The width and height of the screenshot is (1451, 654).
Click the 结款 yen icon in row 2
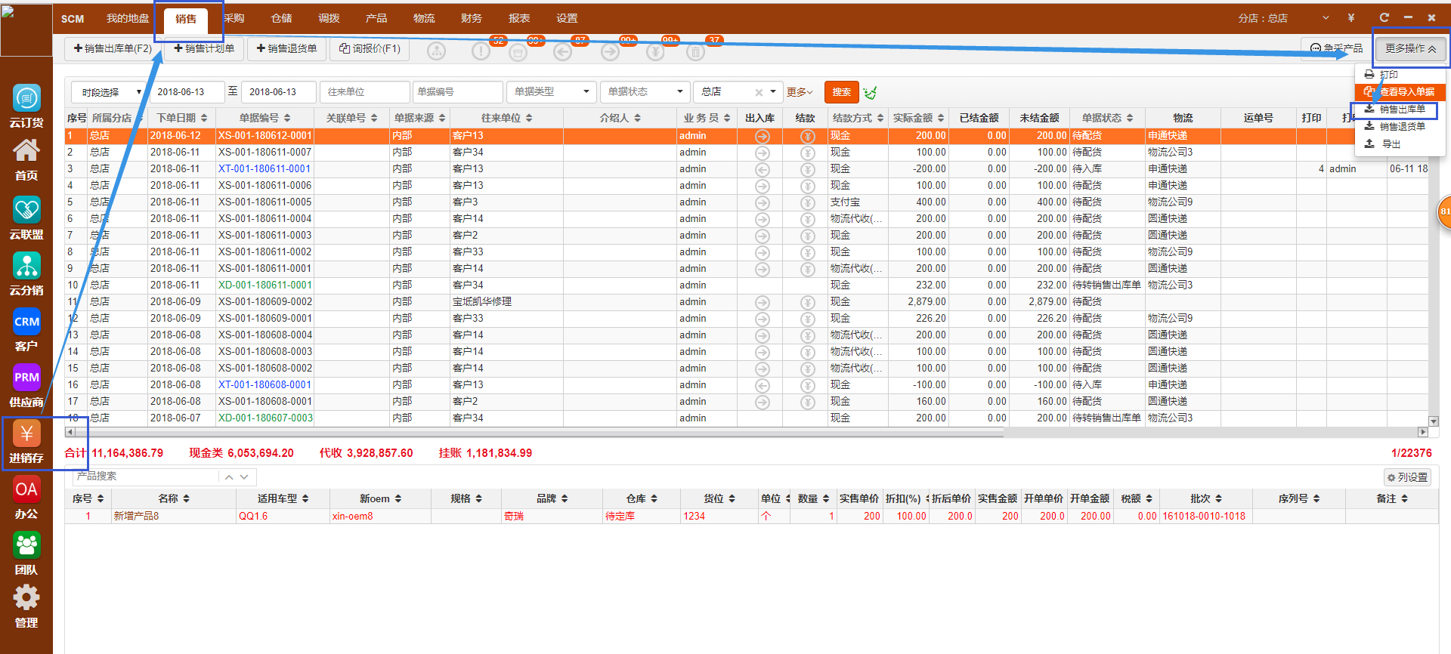coord(807,153)
